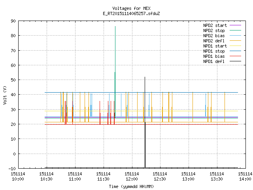The width and height of the screenshot is (253, 190).
Task: Click the 'NPD2 start' legend label
Action: [x=215, y=25]
